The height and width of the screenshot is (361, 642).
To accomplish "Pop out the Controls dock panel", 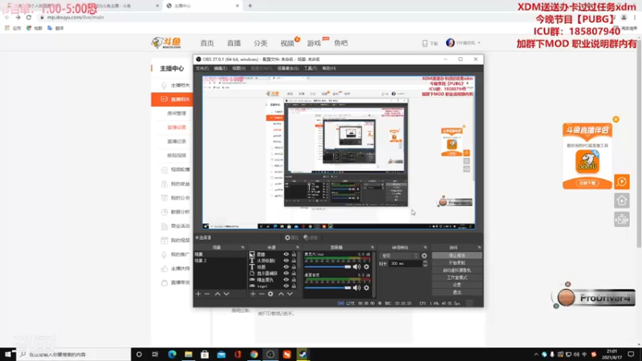I will 479,248.
